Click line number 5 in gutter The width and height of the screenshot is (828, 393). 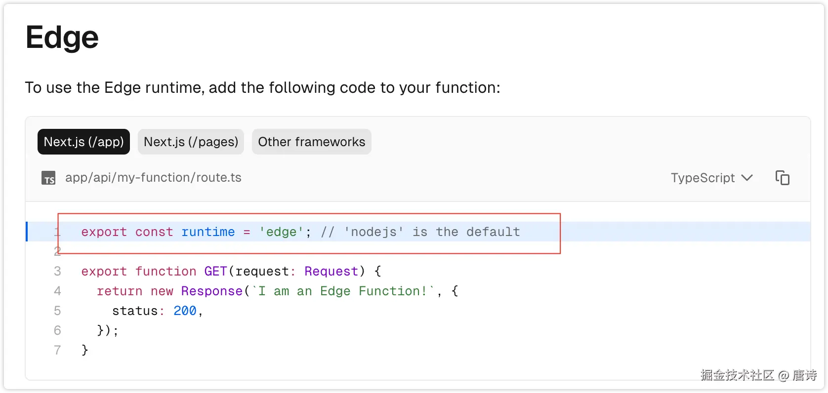pyautogui.click(x=57, y=311)
